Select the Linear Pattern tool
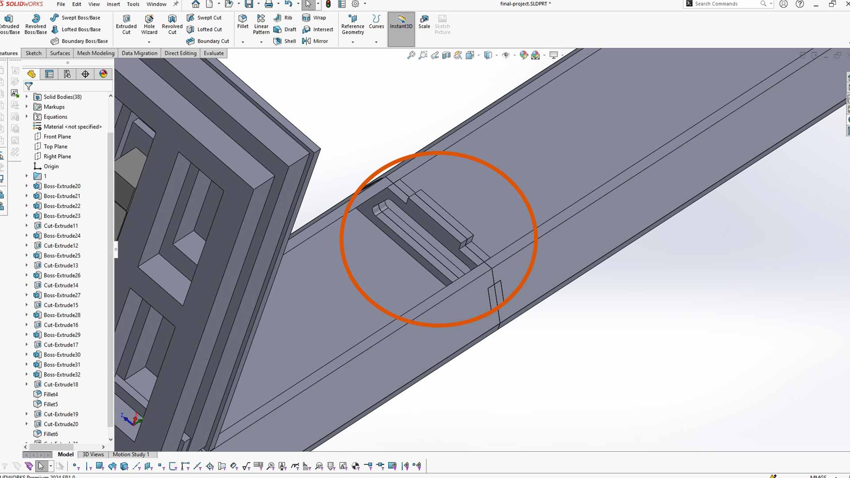 tap(261, 24)
